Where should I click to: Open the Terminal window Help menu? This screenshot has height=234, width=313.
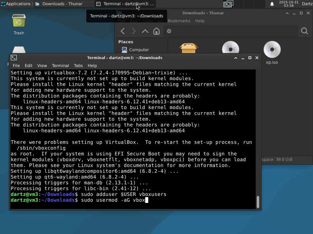(92, 66)
